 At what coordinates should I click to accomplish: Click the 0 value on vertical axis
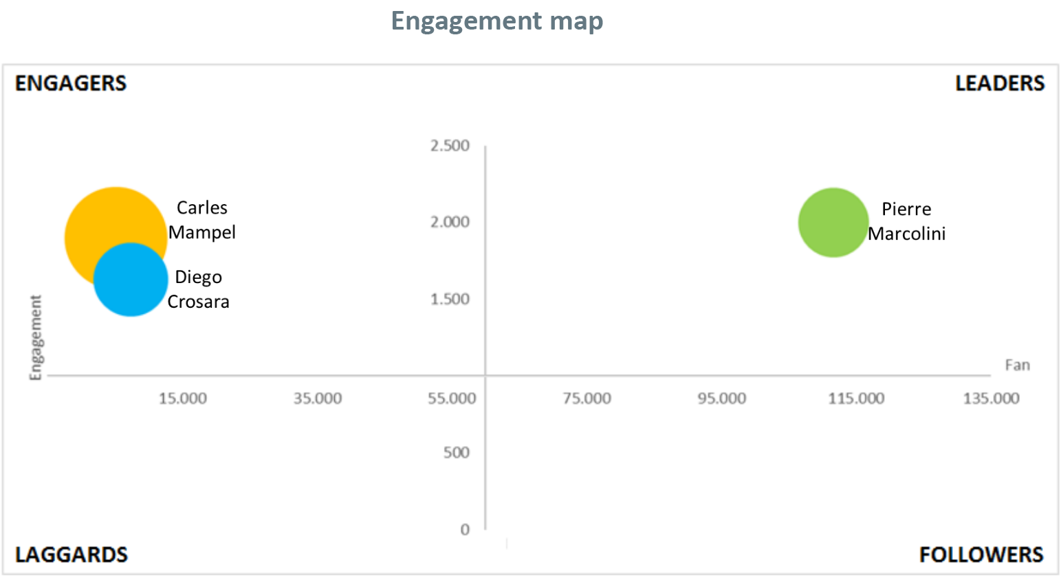(465, 530)
